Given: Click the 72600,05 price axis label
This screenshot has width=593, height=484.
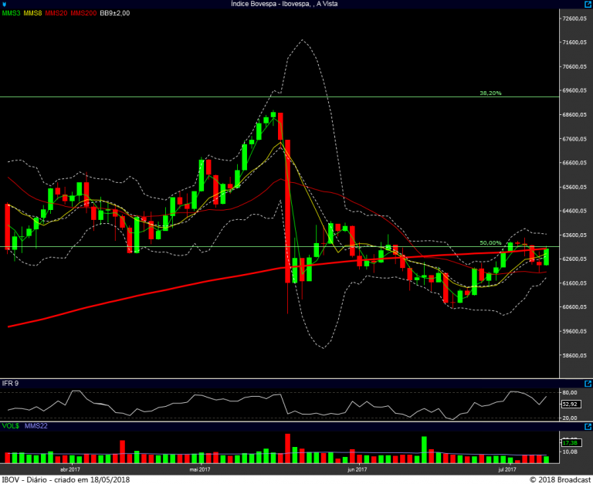Looking at the screenshot, I should 574,19.
